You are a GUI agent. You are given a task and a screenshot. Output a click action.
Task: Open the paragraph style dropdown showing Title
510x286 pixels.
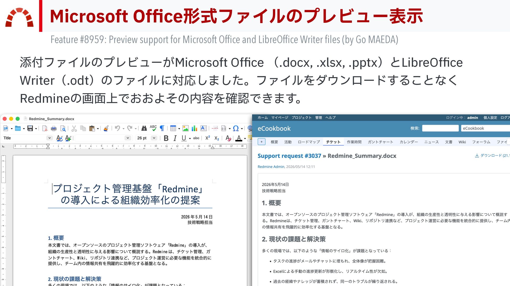pyautogui.click(x=49, y=138)
